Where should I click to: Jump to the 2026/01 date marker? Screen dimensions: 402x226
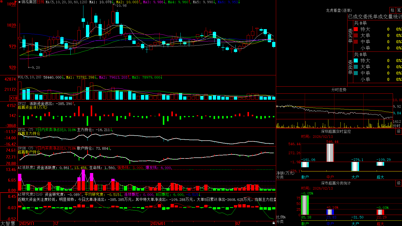coord(158,223)
